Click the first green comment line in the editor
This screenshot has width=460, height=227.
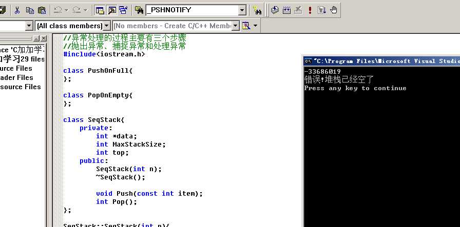tap(125, 38)
